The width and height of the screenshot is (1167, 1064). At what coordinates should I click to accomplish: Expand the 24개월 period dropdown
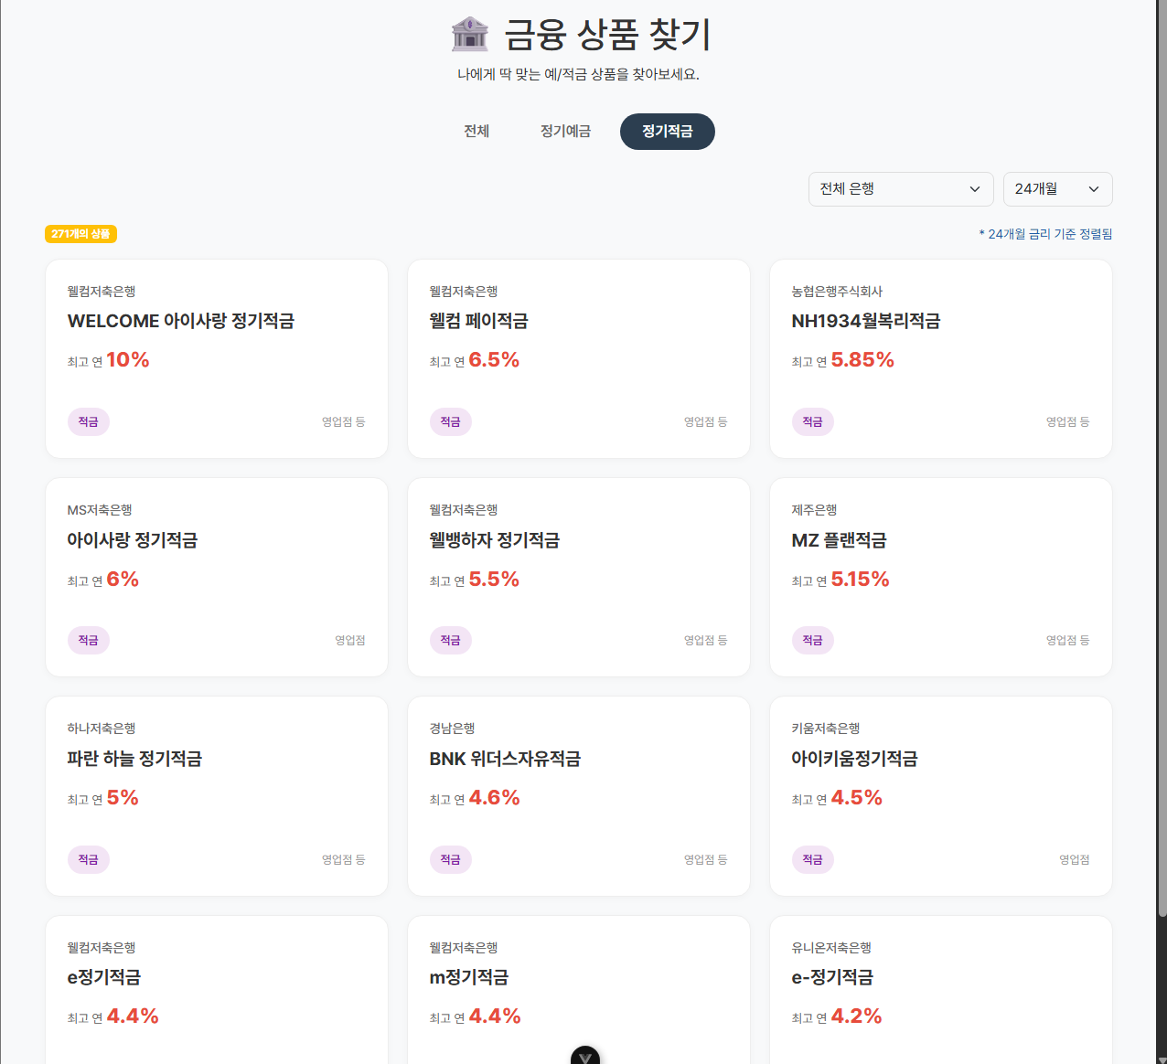[x=1057, y=189]
